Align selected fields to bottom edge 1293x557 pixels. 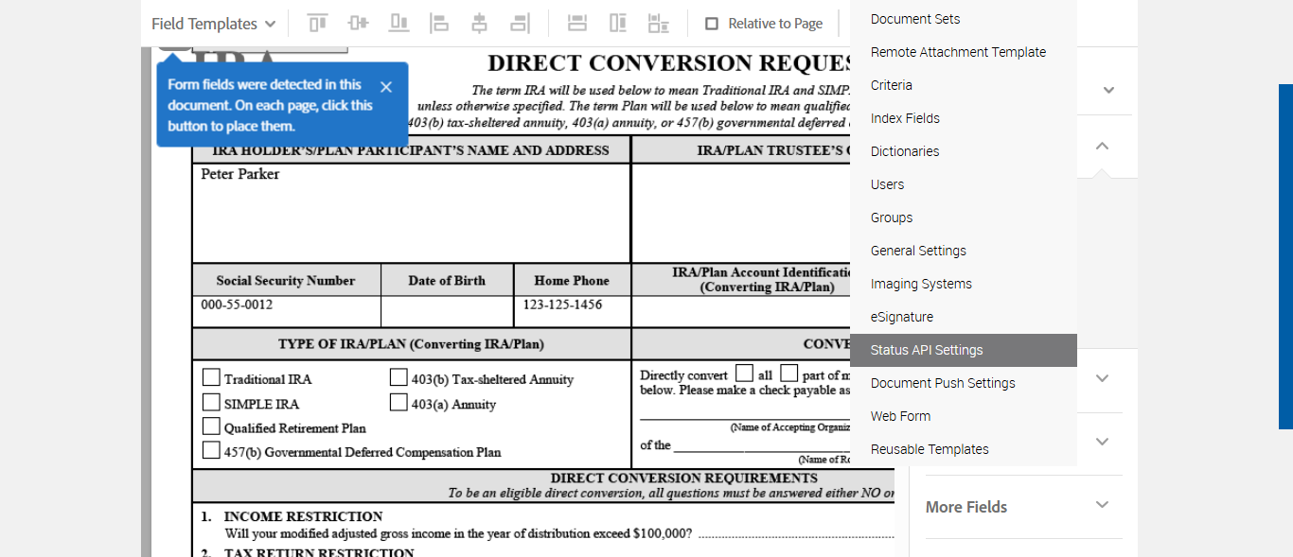click(x=399, y=24)
